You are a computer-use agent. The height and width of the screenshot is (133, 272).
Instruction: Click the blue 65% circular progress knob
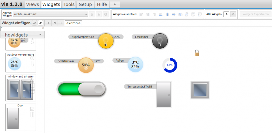170,65
